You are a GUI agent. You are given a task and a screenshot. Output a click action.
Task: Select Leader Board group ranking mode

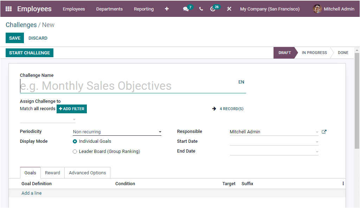coord(74,151)
